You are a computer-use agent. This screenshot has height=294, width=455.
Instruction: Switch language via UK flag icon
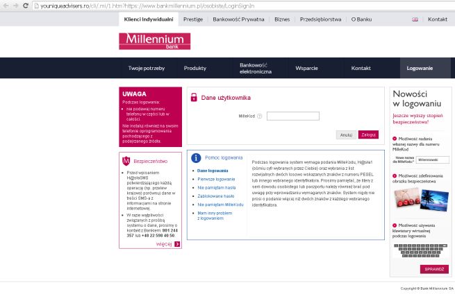(x=415, y=19)
